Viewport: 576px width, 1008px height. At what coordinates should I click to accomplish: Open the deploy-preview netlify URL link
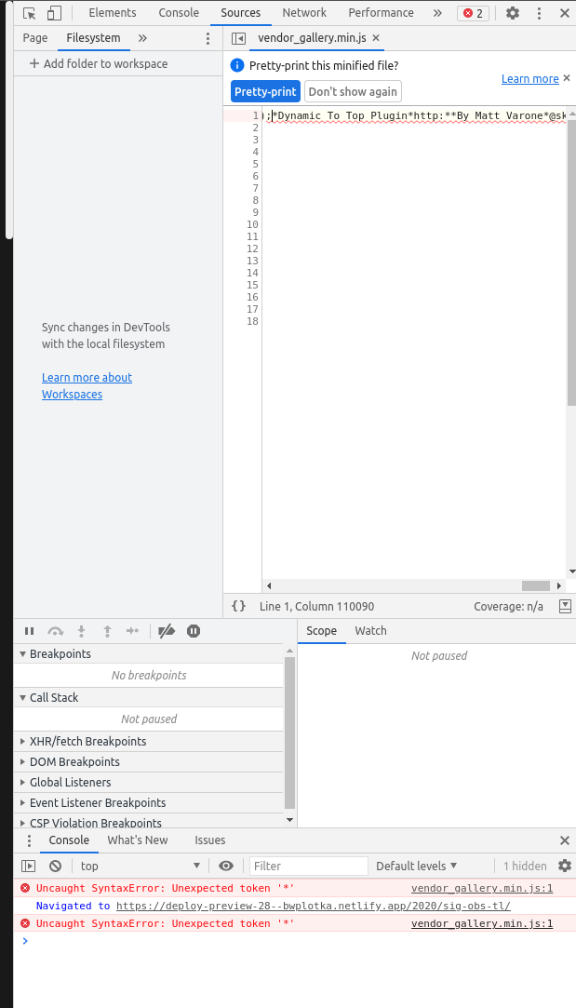[313, 906]
